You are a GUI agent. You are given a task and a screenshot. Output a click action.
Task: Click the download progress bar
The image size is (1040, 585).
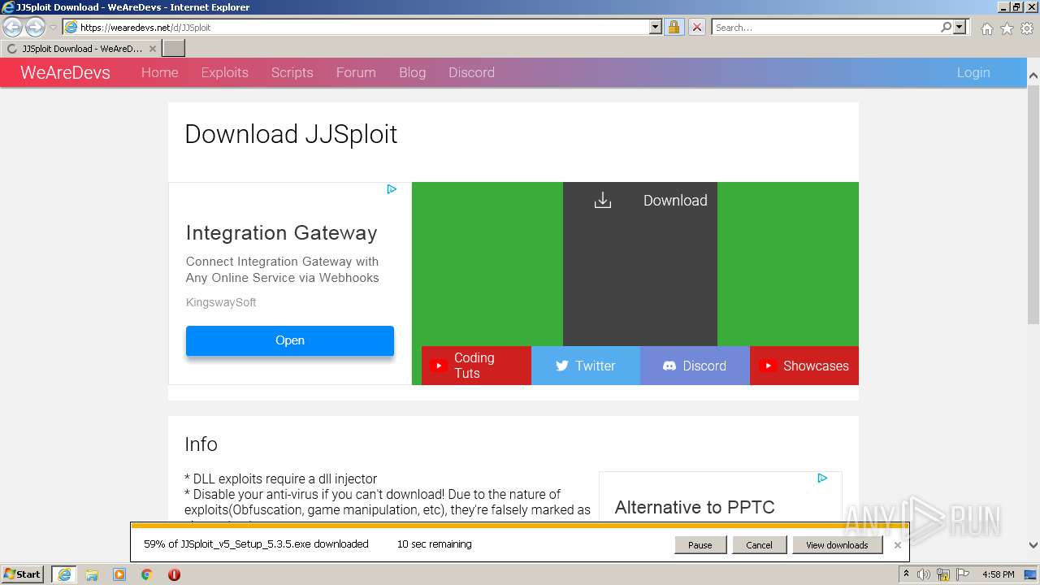tap(519, 526)
